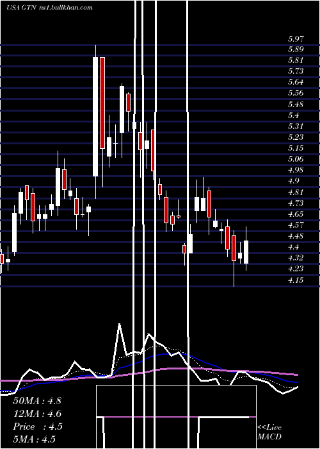Click the 4.23 price axis label
The image size is (320, 449).
(x=296, y=269)
